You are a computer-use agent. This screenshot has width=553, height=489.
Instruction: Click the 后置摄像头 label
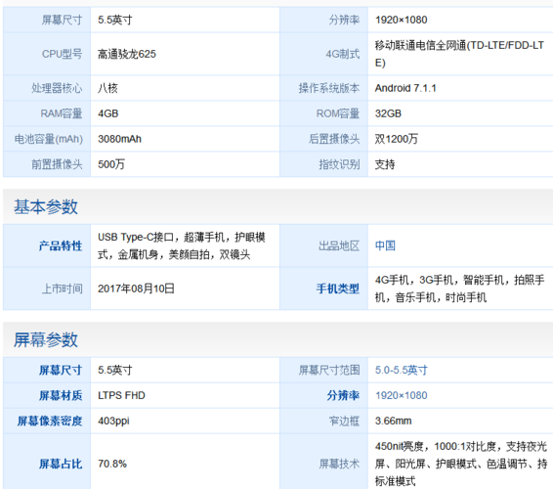(334, 139)
